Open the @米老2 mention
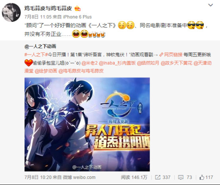This screenshot has height=185, width=220. 89,63
